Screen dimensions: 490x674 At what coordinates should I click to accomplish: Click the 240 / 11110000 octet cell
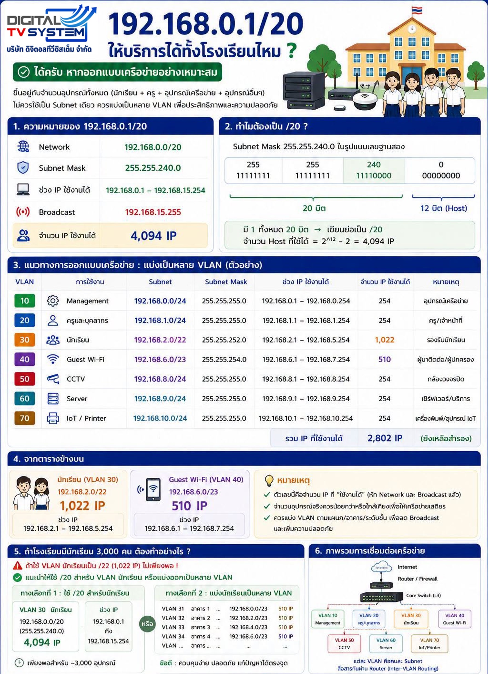point(374,170)
